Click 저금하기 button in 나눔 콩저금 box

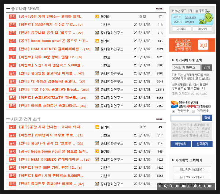point(181,29)
